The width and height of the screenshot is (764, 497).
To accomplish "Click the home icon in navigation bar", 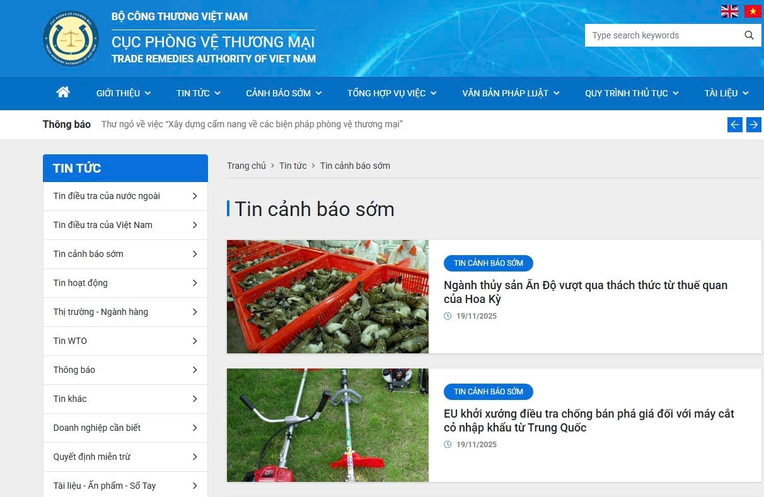I will [x=63, y=93].
